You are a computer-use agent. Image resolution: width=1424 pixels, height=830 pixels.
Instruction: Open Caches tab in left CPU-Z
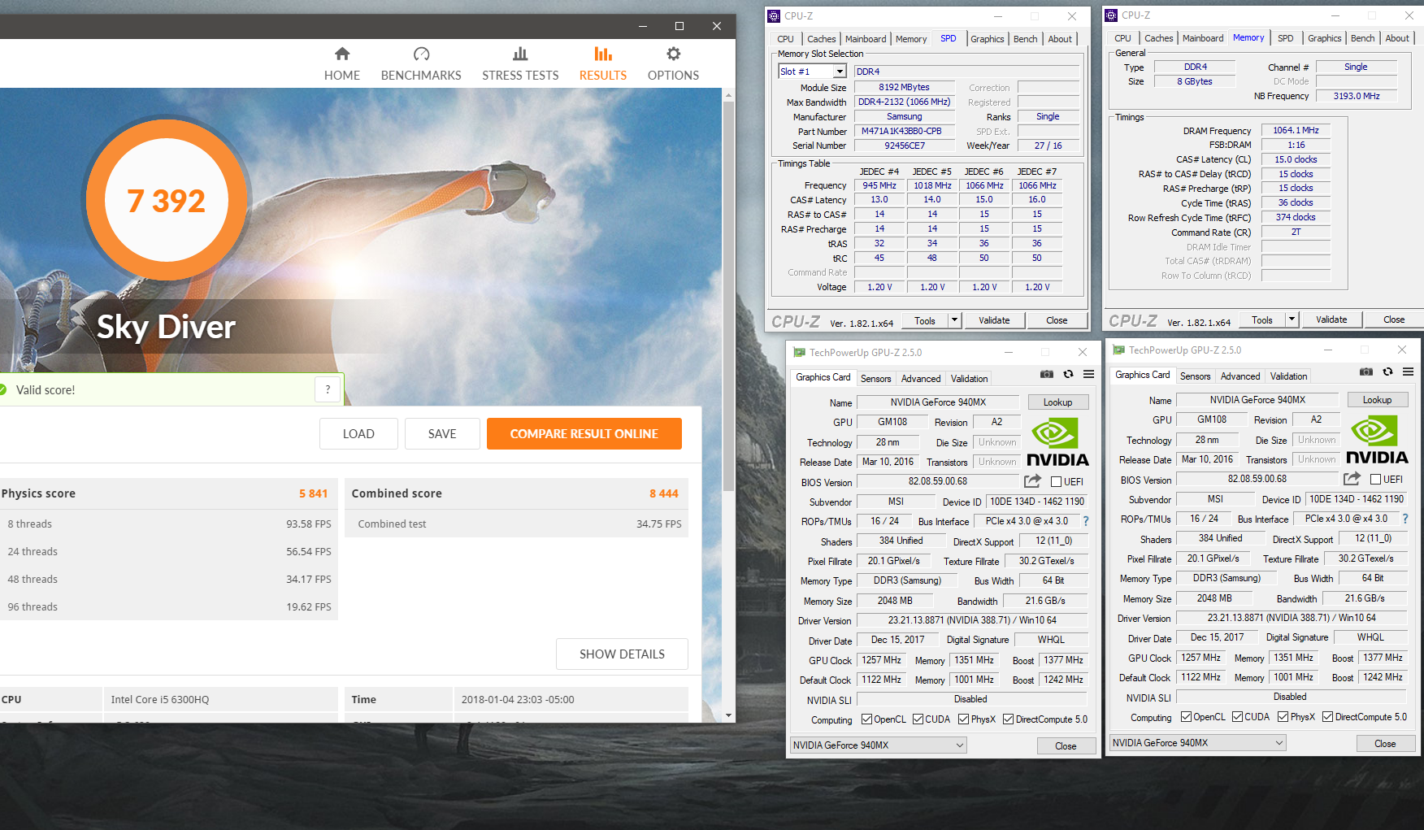(821, 39)
